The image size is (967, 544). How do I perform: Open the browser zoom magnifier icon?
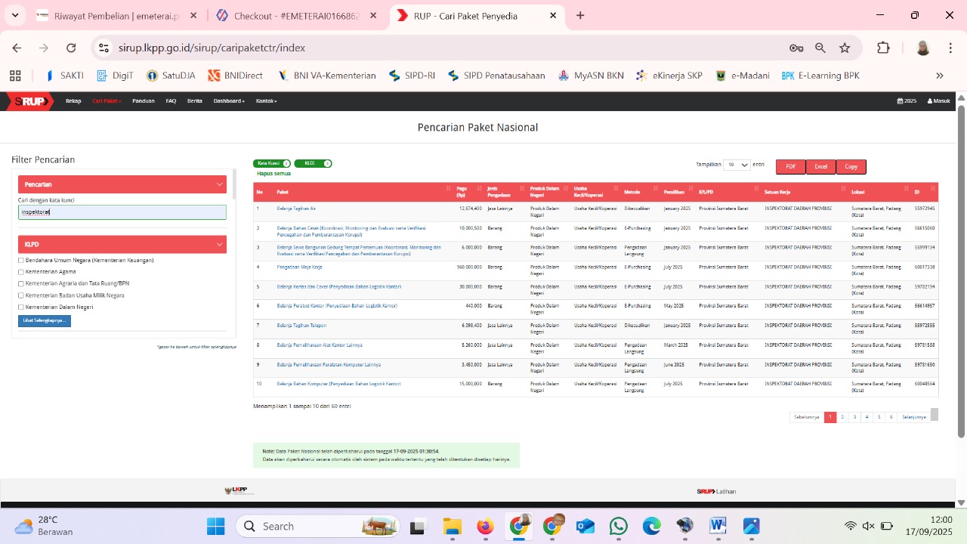coord(820,48)
